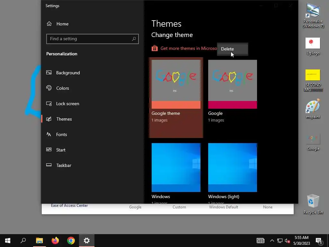329x247 pixels.
Task: Open Taskbar personalization settings
Action: coord(64,165)
